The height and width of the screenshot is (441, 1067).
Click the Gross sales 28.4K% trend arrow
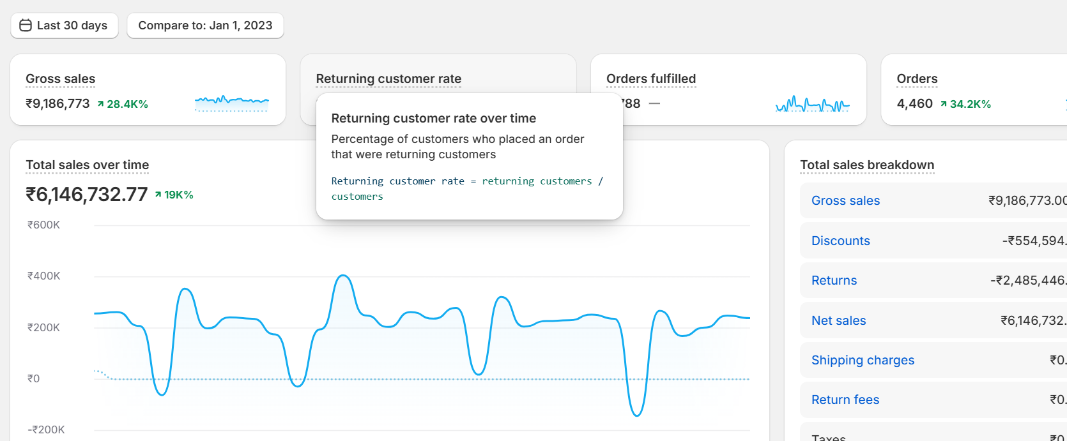[100, 104]
